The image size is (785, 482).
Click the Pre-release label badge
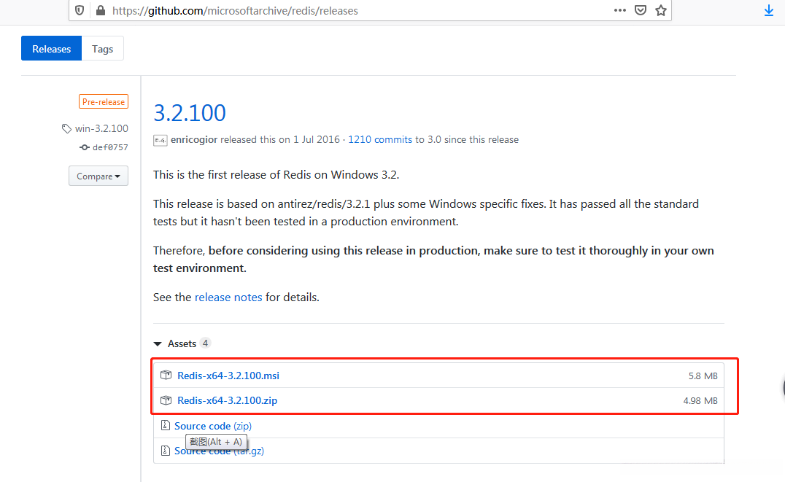[104, 101]
